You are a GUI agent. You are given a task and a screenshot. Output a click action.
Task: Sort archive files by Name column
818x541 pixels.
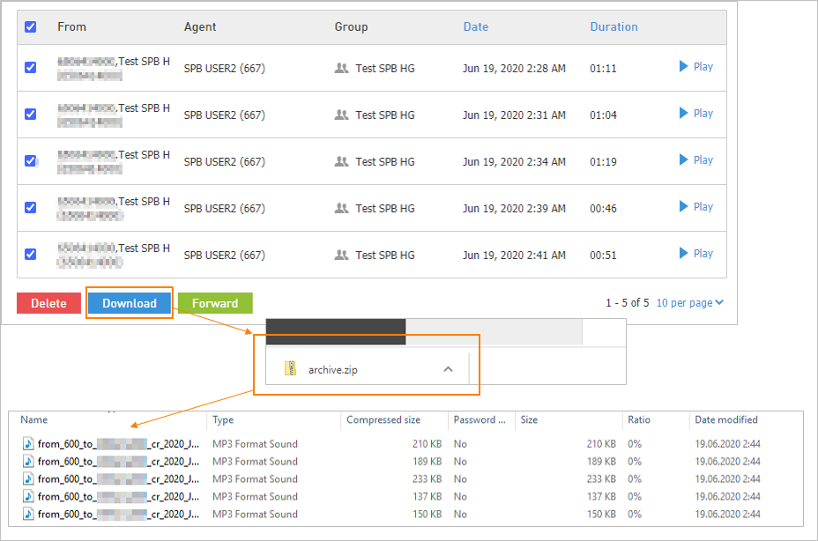click(x=33, y=419)
